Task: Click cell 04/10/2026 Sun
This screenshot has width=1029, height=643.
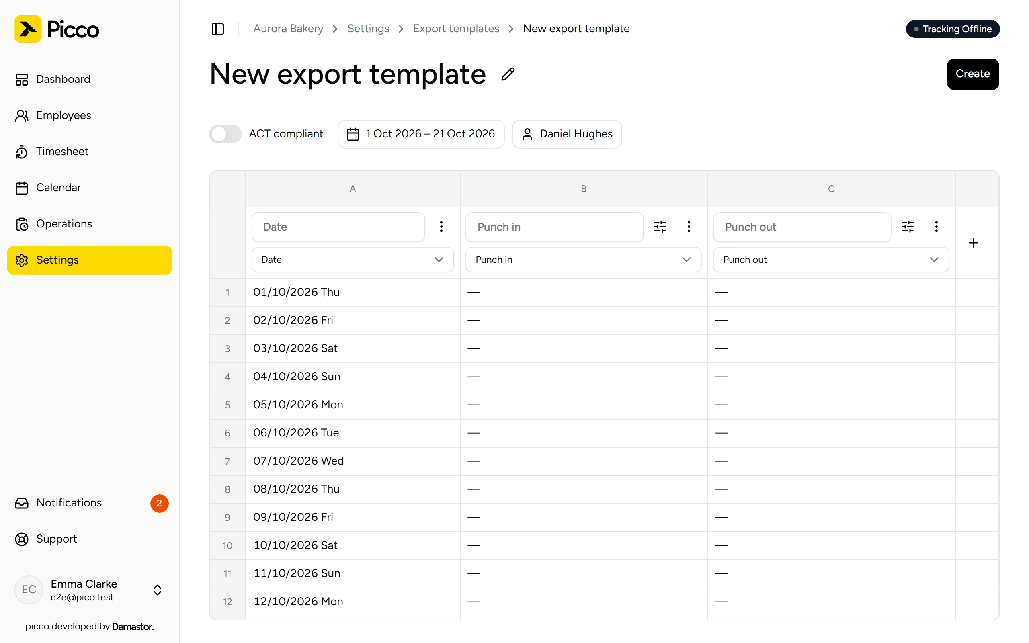Action: [x=353, y=377]
